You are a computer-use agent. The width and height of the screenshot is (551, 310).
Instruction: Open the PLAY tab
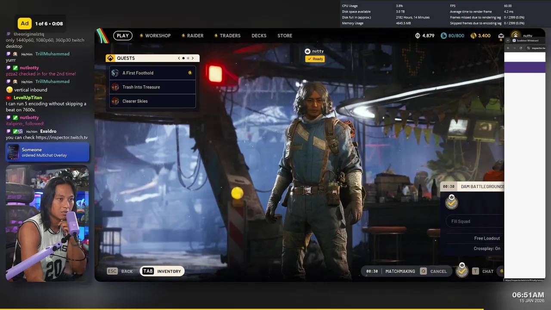click(x=123, y=36)
